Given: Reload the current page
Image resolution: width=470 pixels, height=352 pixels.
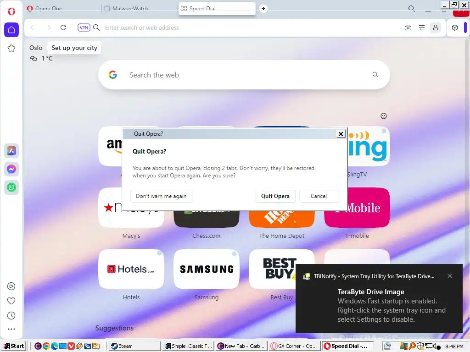Looking at the screenshot, I should coord(63,27).
